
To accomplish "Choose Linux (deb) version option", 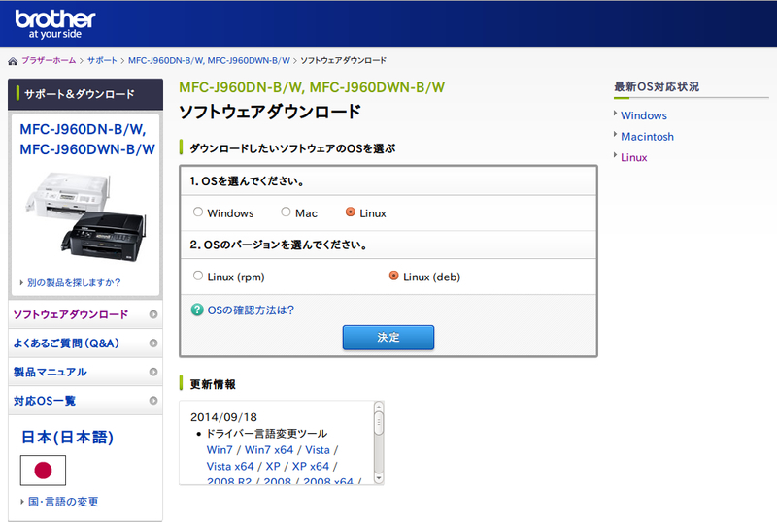I will [x=394, y=276].
